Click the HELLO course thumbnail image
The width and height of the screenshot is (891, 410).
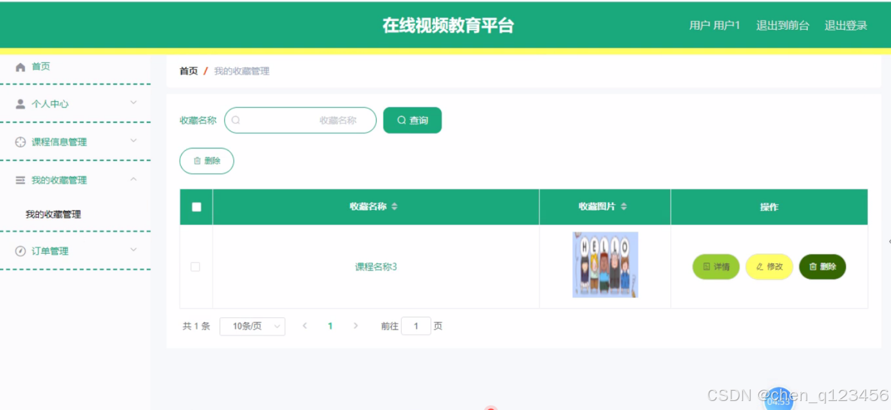click(605, 265)
